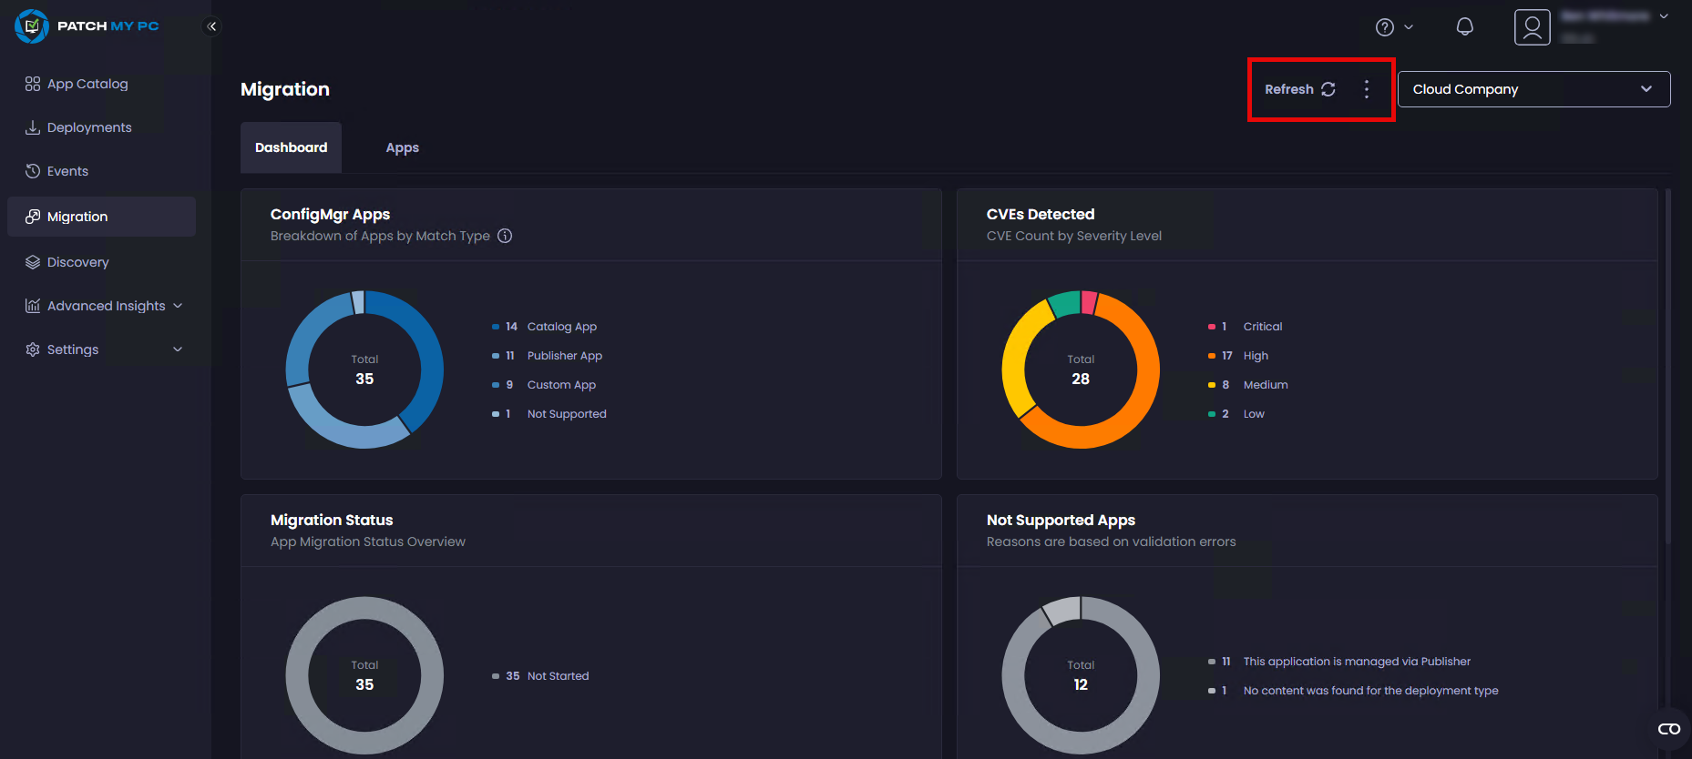This screenshot has width=1692, height=759.
Task: Click the Events history icon
Action: pos(33,171)
